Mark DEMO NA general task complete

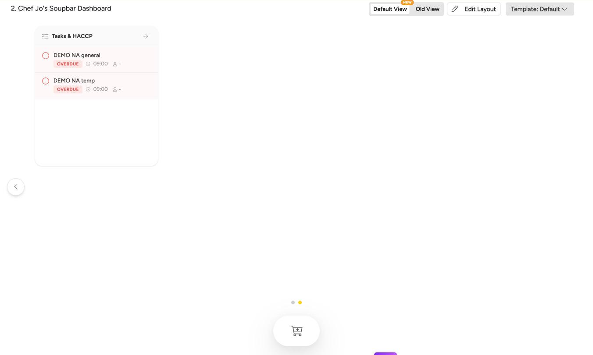pos(46,56)
